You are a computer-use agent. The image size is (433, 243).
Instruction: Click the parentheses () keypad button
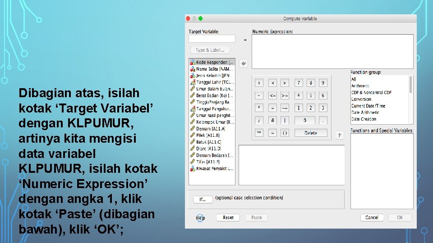click(x=285, y=133)
